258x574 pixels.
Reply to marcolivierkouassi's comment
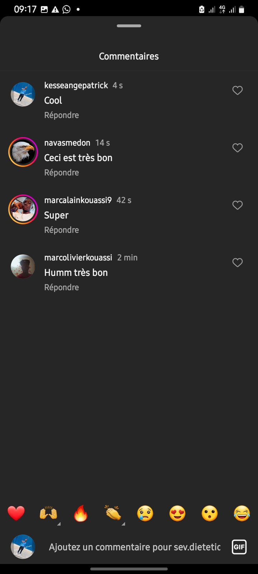click(x=62, y=287)
